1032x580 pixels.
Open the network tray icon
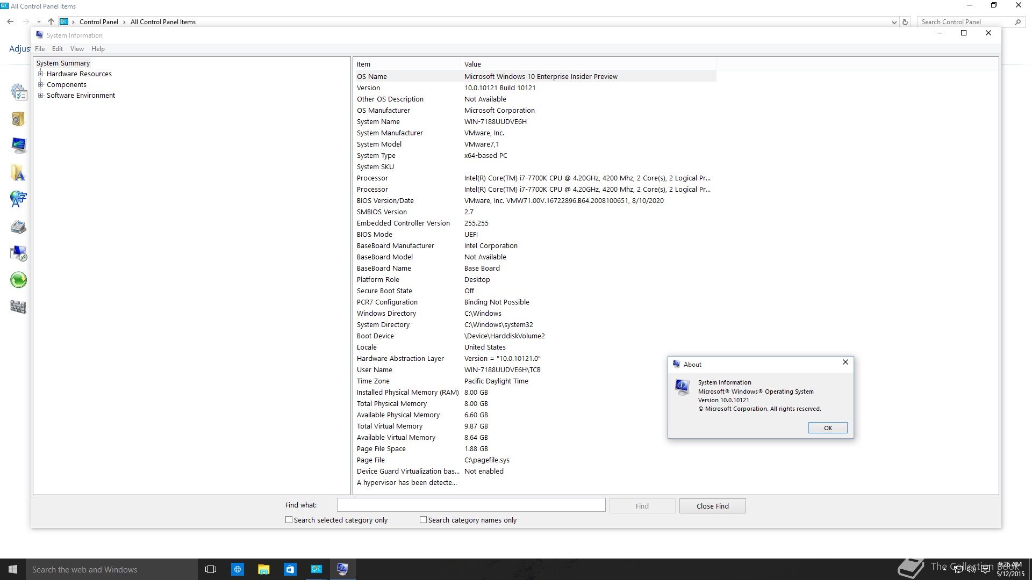pos(958,569)
